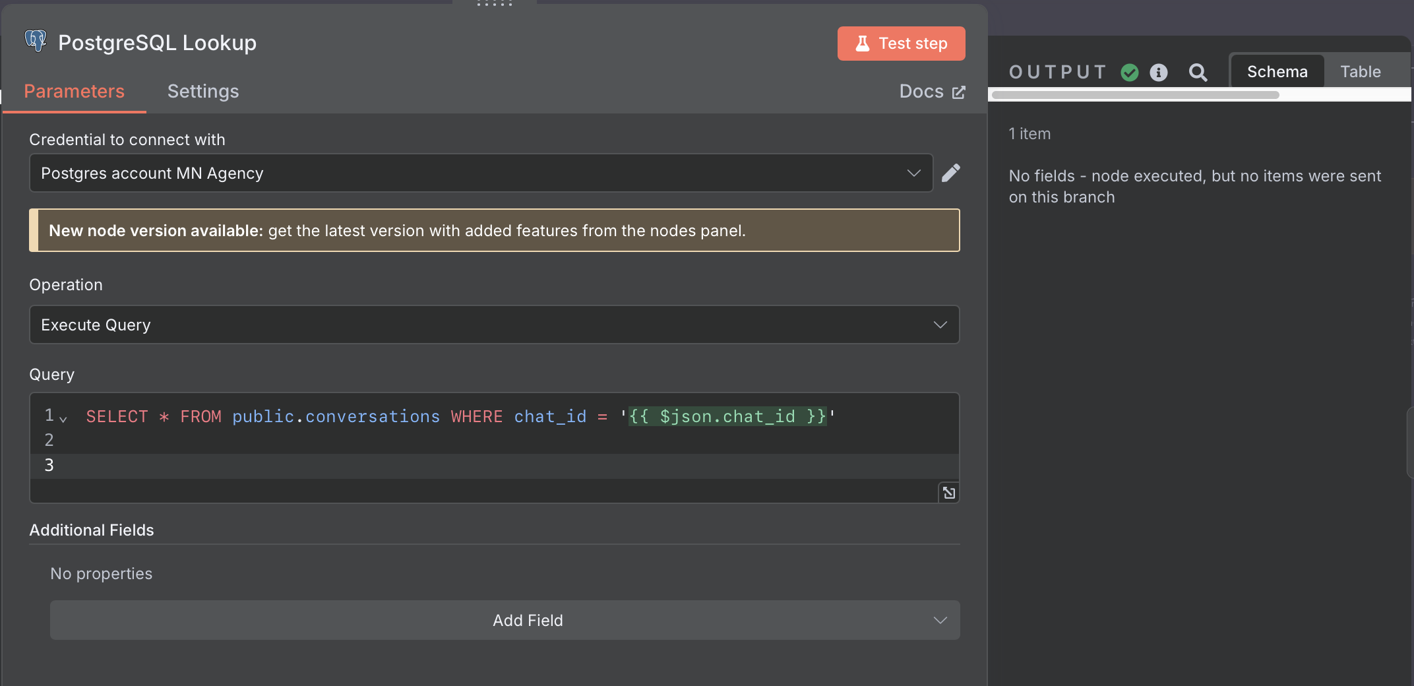Open the Docs link
Viewport: 1414px width, 686px height.
click(x=932, y=91)
